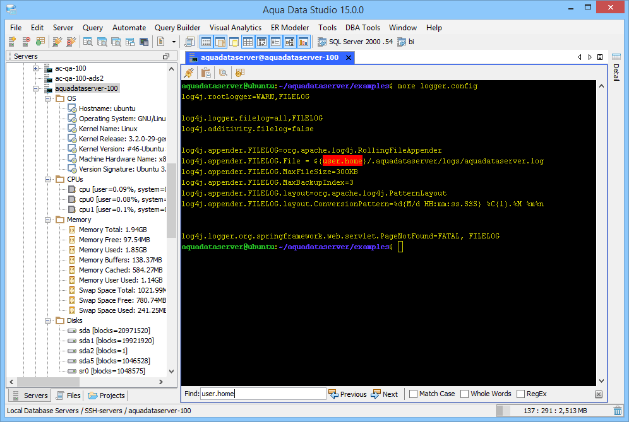This screenshot has height=422, width=629.
Task: Toggle the bar chart view button
Action: 303,41
